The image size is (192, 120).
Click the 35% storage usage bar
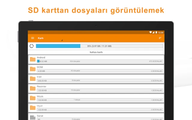(99, 46)
